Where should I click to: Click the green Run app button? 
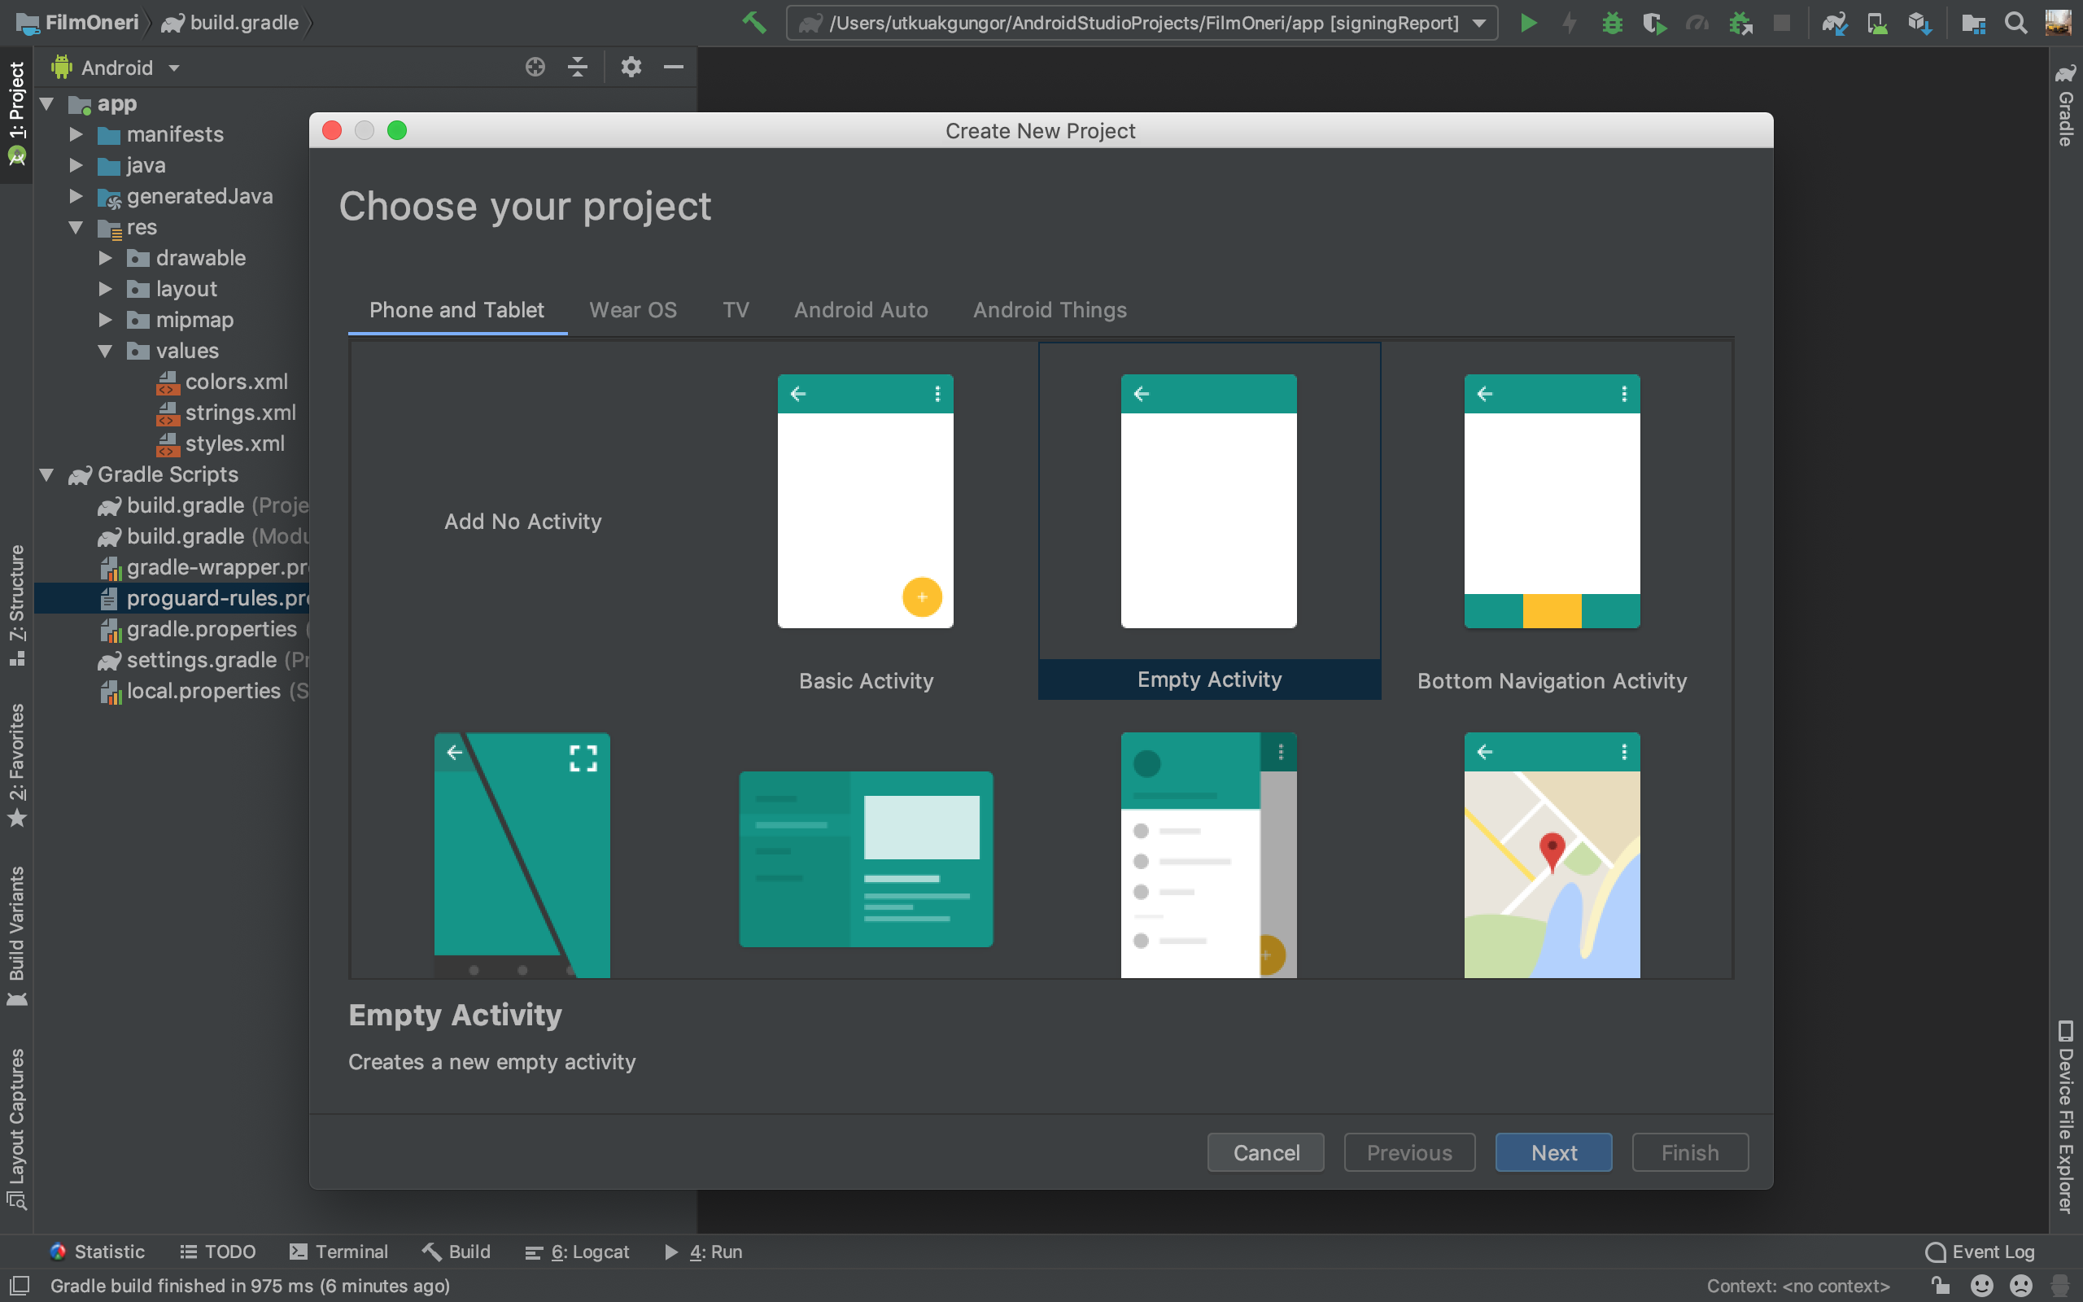pos(1529,24)
